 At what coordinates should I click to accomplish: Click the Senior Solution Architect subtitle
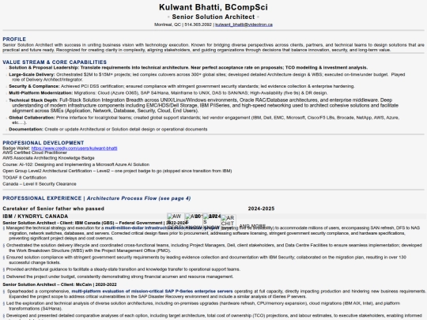coord(213,17)
